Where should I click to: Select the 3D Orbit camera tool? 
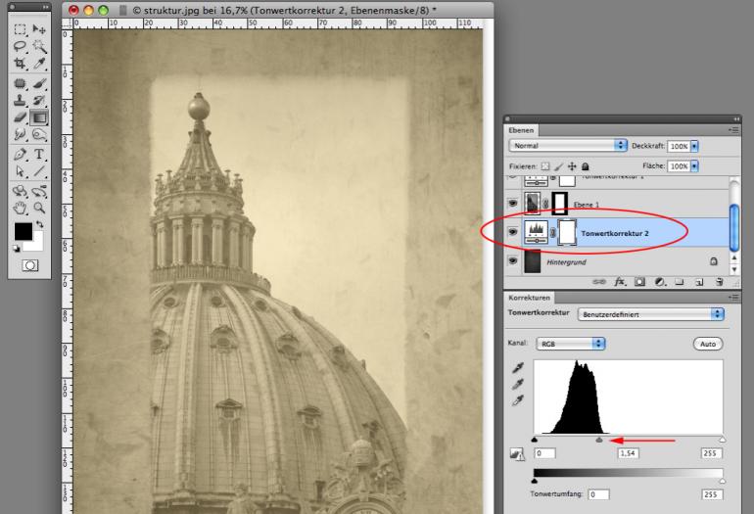tap(39, 191)
